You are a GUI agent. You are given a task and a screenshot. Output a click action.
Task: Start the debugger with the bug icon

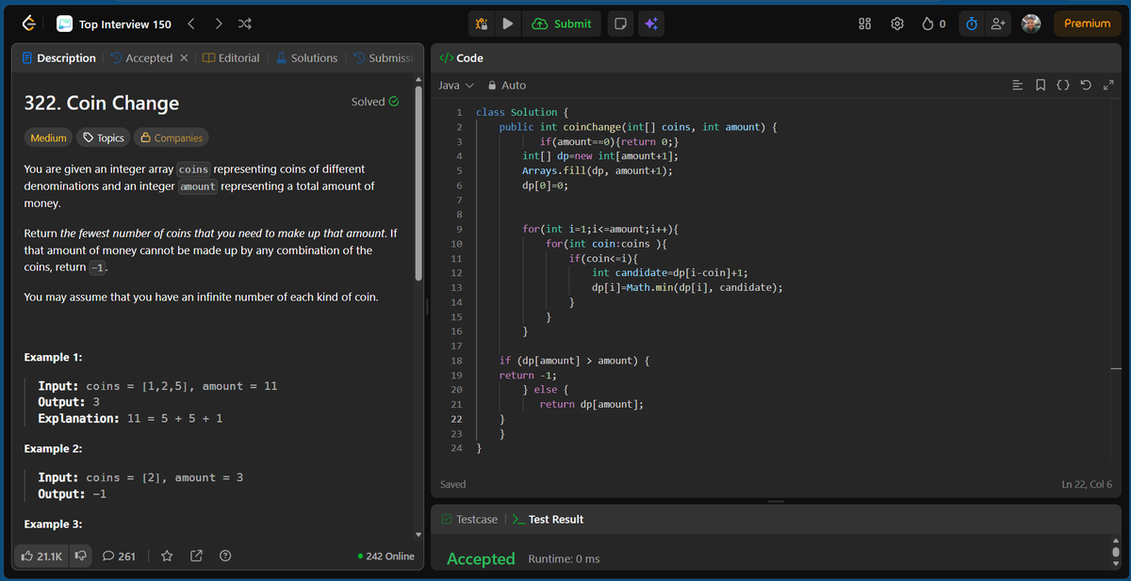(x=481, y=24)
